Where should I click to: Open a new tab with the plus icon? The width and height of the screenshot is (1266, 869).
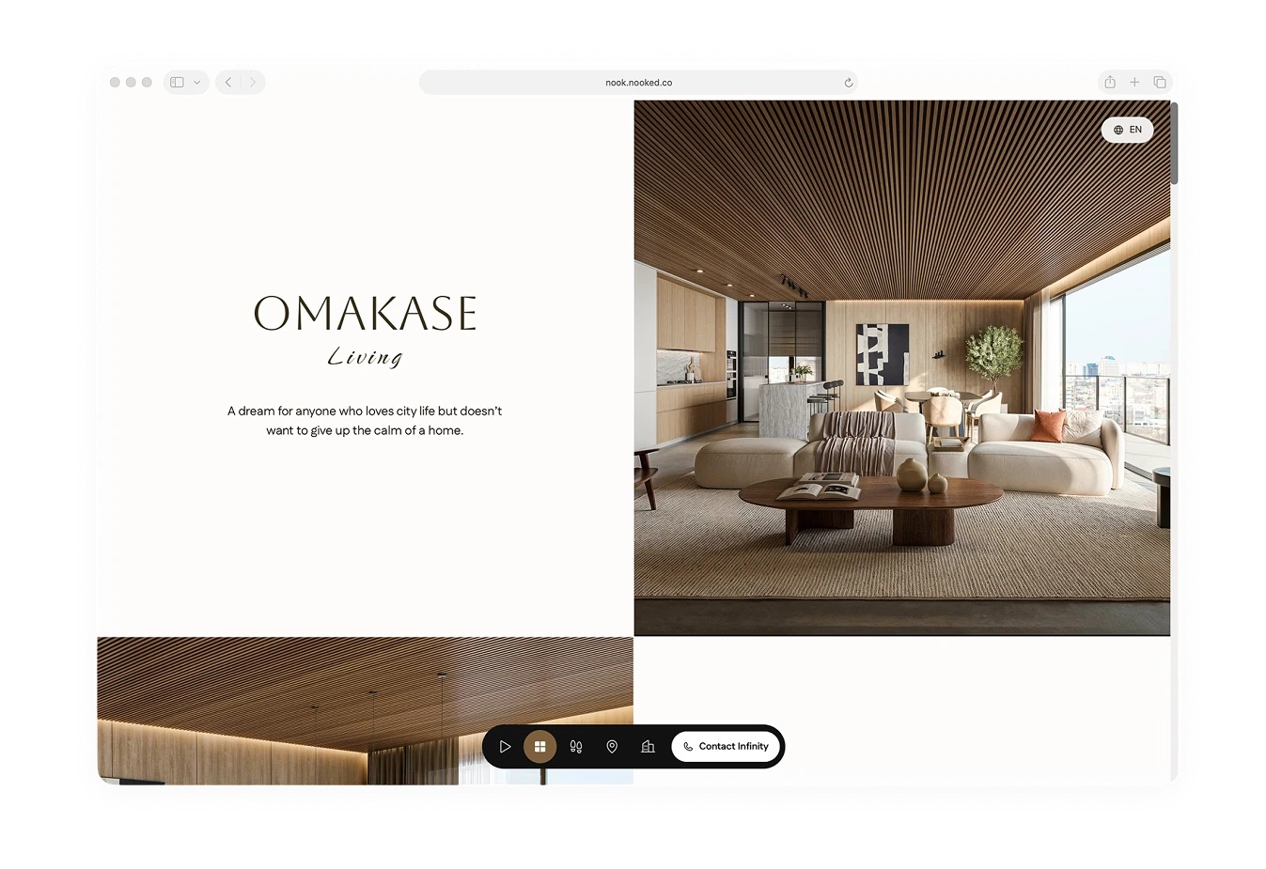tap(1134, 83)
